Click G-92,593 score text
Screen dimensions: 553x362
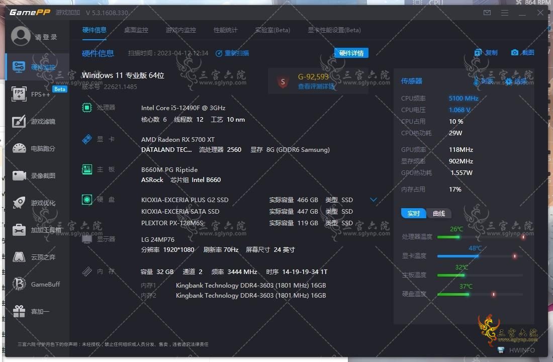coord(313,77)
